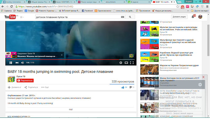Open Сервисы apps bookmark

tap(6, 11)
